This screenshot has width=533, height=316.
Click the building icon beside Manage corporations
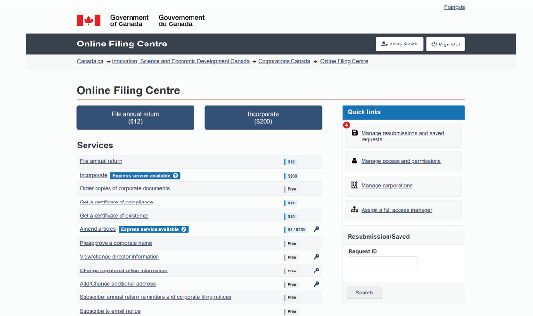click(x=354, y=185)
